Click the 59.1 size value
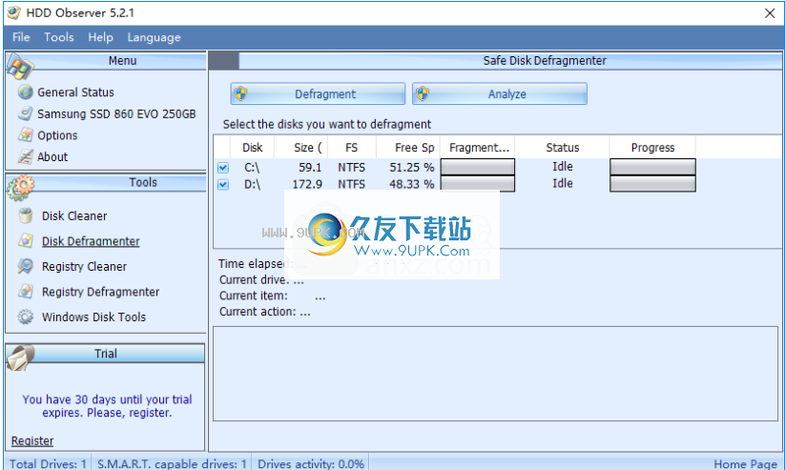Viewport: 785px width, 470px height. (310, 167)
